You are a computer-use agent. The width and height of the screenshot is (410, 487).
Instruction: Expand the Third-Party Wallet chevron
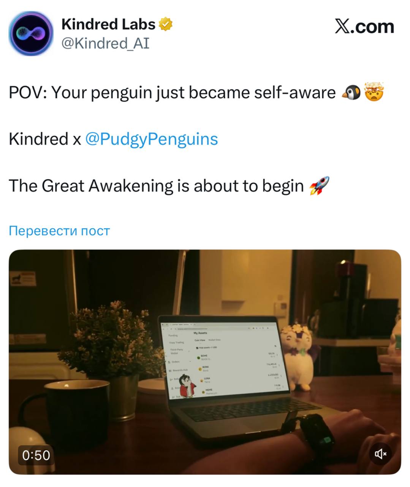coord(189,351)
